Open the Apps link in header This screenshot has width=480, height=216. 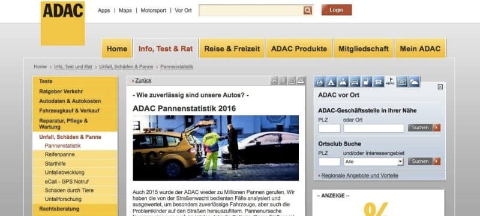tap(104, 10)
